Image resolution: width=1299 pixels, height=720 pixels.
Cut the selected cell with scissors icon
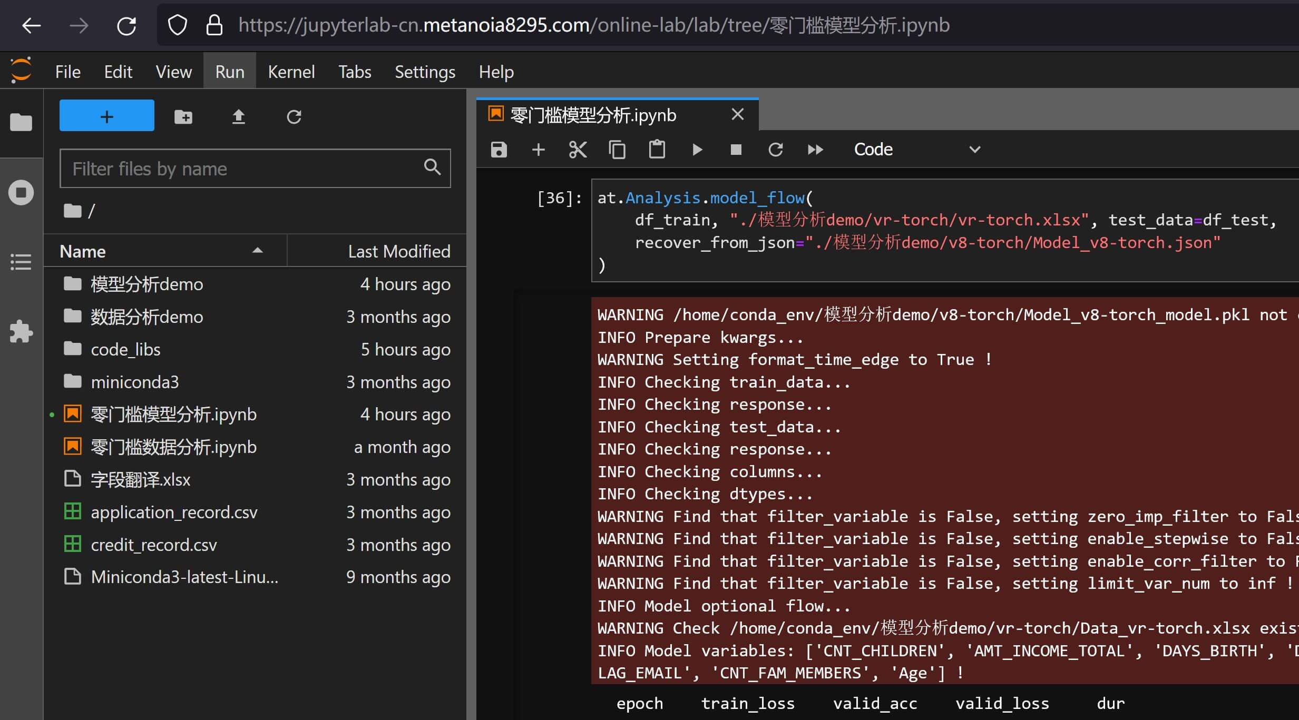[x=578, y=150]
